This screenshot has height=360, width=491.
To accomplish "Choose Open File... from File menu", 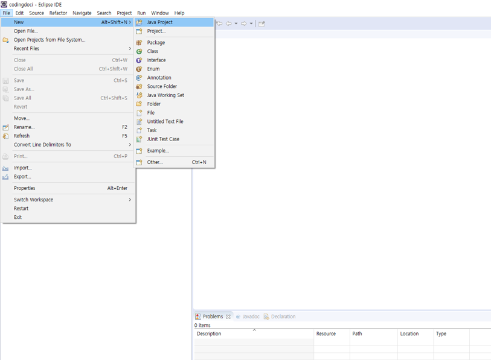I will click(68, 31).
